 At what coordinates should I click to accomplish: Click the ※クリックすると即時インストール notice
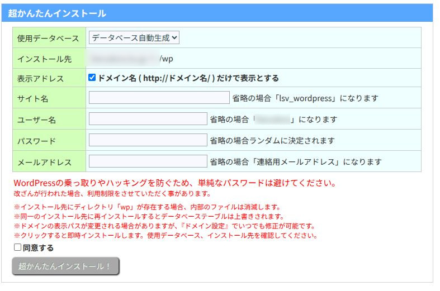[165, 236]
